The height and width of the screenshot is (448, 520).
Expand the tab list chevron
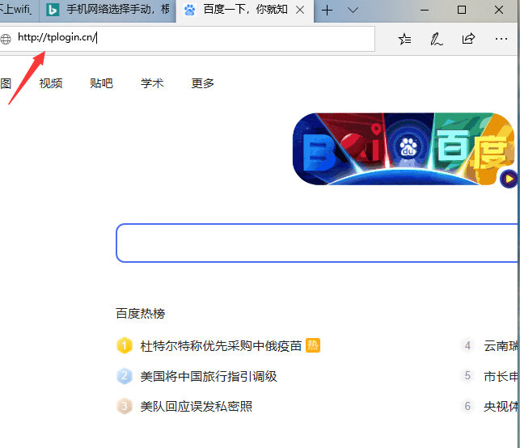(x=353, y=11)
